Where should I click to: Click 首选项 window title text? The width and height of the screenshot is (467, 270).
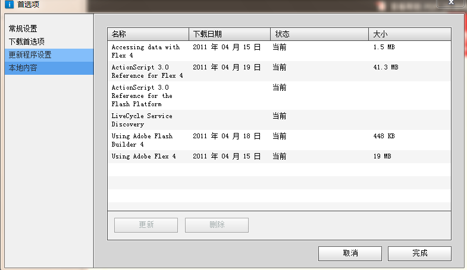(29, 4)
